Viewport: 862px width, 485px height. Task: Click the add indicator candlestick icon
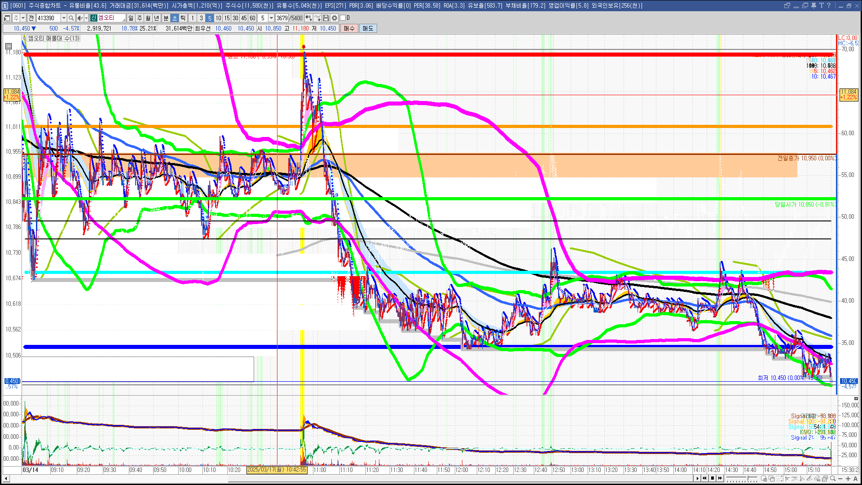[x=309, y=18]
